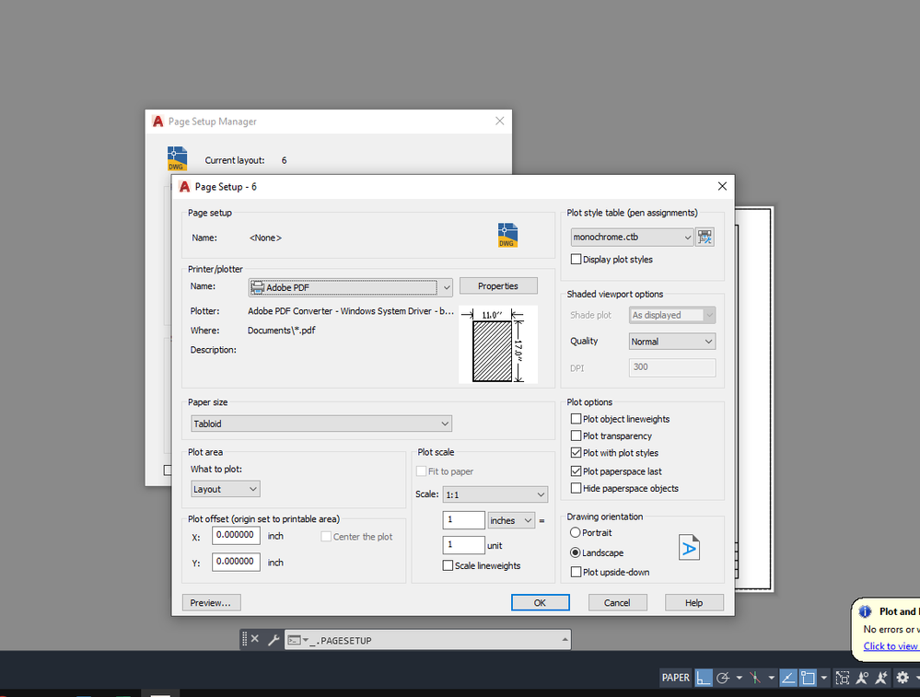Click annotation visibility icon in status bar
The height and width of the screenshot is (697, 920).
[862, 678]
